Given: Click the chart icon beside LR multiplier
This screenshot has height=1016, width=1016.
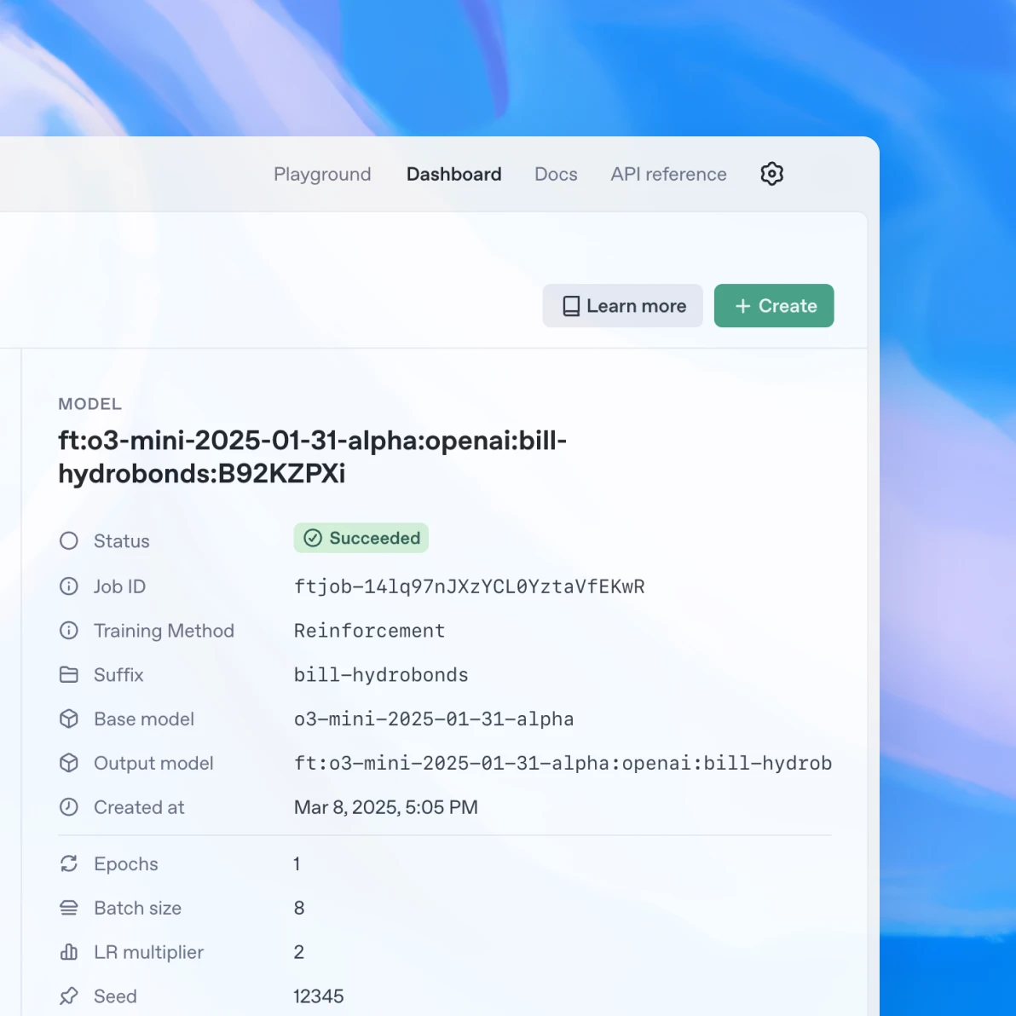Looking at the screenshot, I should [x=68, y=952].
